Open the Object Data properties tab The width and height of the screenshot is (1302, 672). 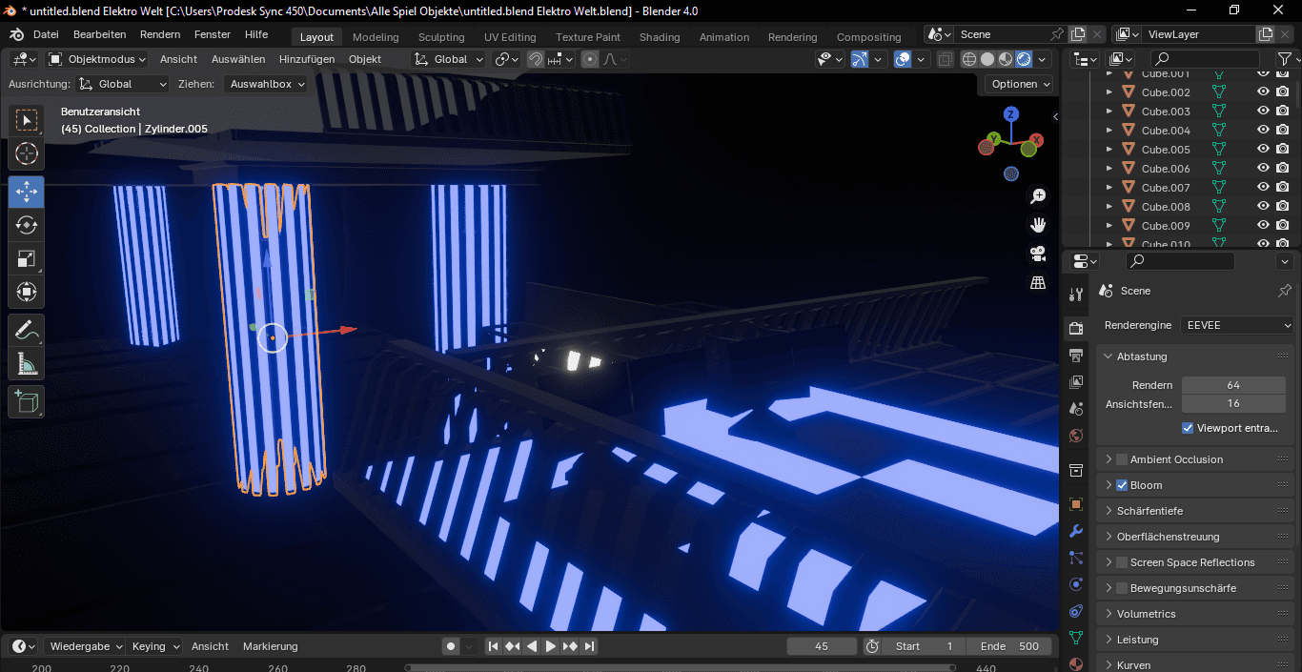pyautogui.click(x=1076, y=638)
